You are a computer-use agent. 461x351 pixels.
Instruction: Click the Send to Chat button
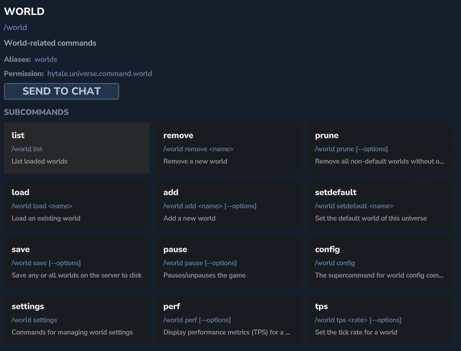point(62,91)
